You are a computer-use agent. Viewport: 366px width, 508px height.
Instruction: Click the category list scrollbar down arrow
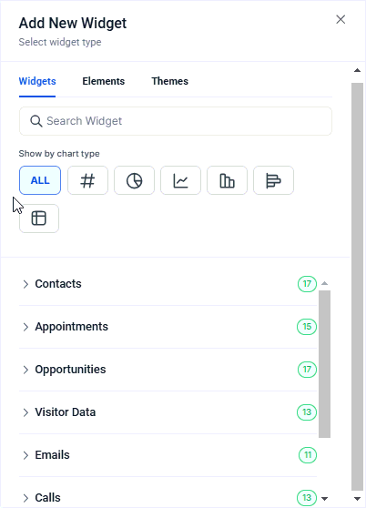pos(324,499)
